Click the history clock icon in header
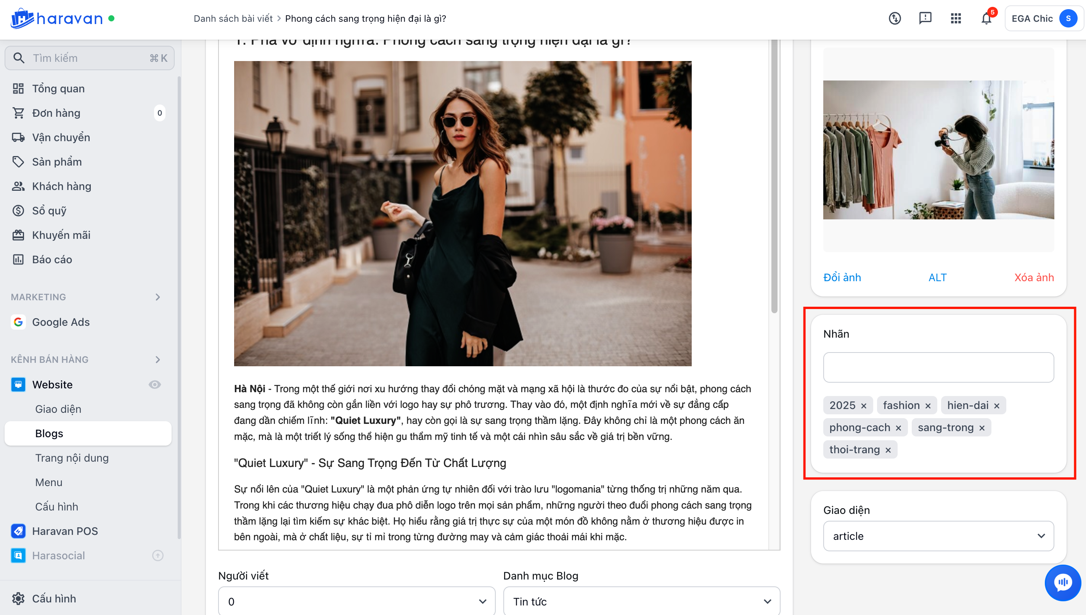The width and height of the screenshot is (1086, 615). tap(894, 19)
